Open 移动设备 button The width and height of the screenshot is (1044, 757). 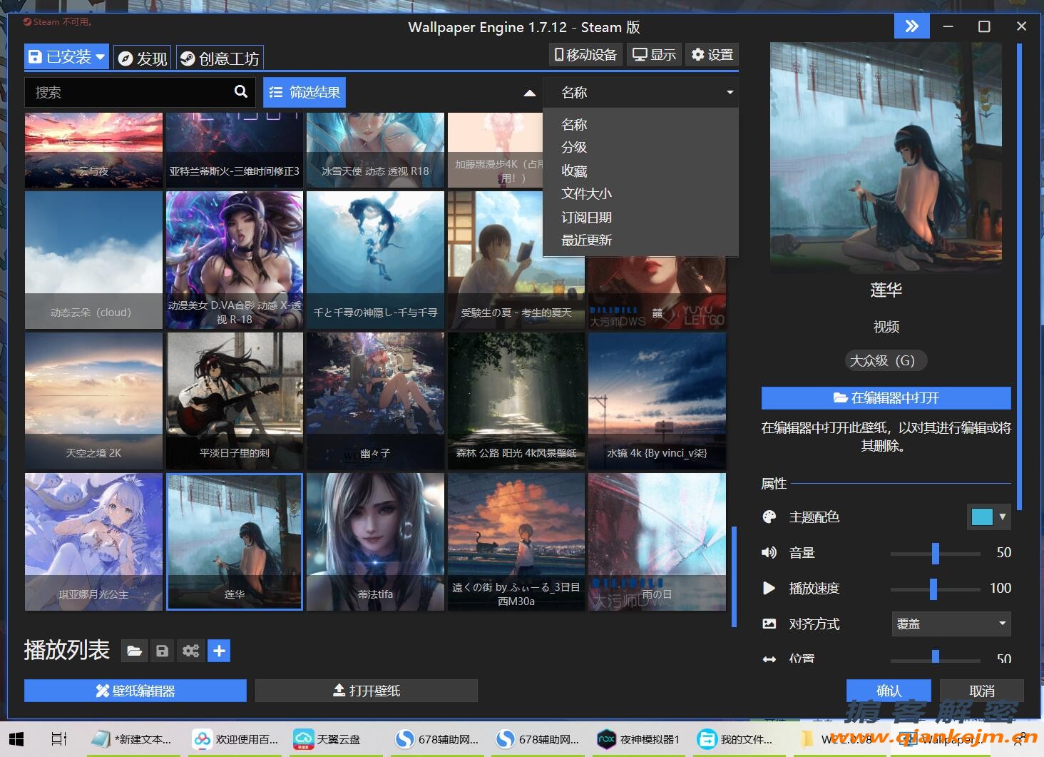pos(586,55)
